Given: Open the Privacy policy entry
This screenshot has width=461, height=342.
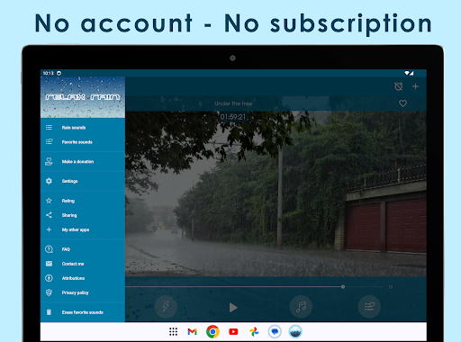Looking at the screenshot, I should click(x=83, y=292).
